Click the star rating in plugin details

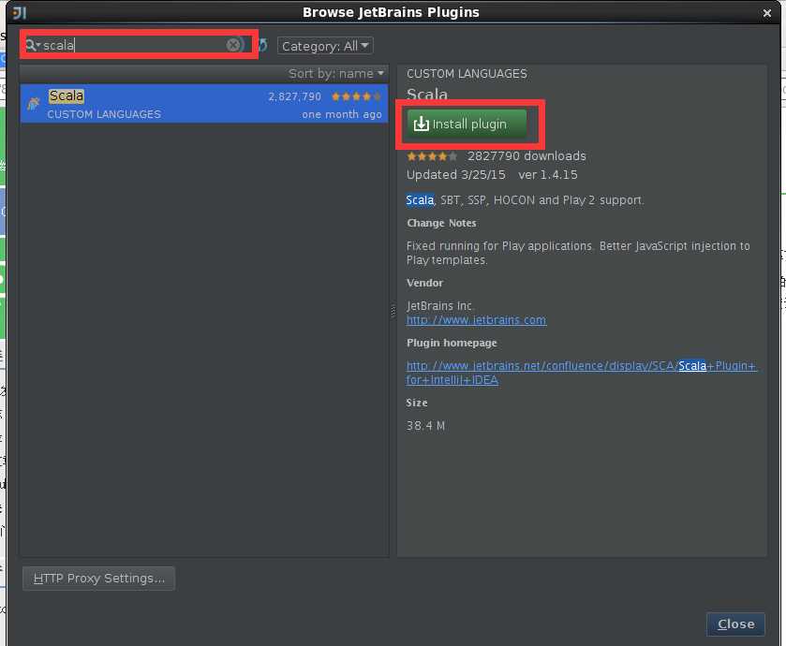click(432, 156)
